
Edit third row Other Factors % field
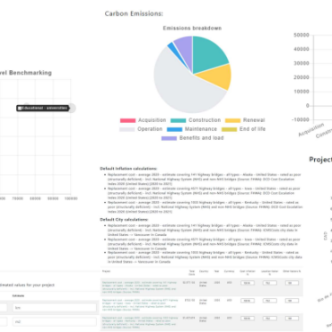292,319
